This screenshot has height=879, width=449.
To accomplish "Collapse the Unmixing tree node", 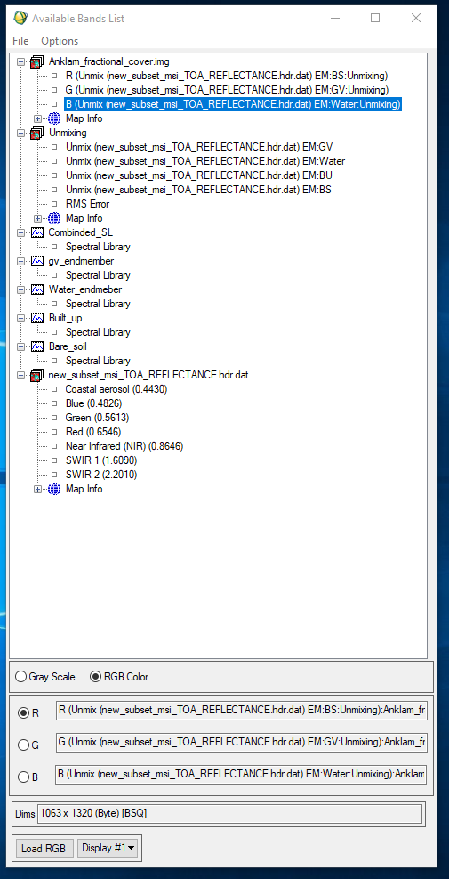I will [x=20, y=134].
